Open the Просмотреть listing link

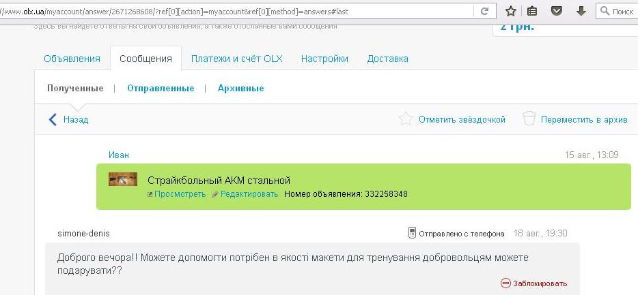point(180,194)
